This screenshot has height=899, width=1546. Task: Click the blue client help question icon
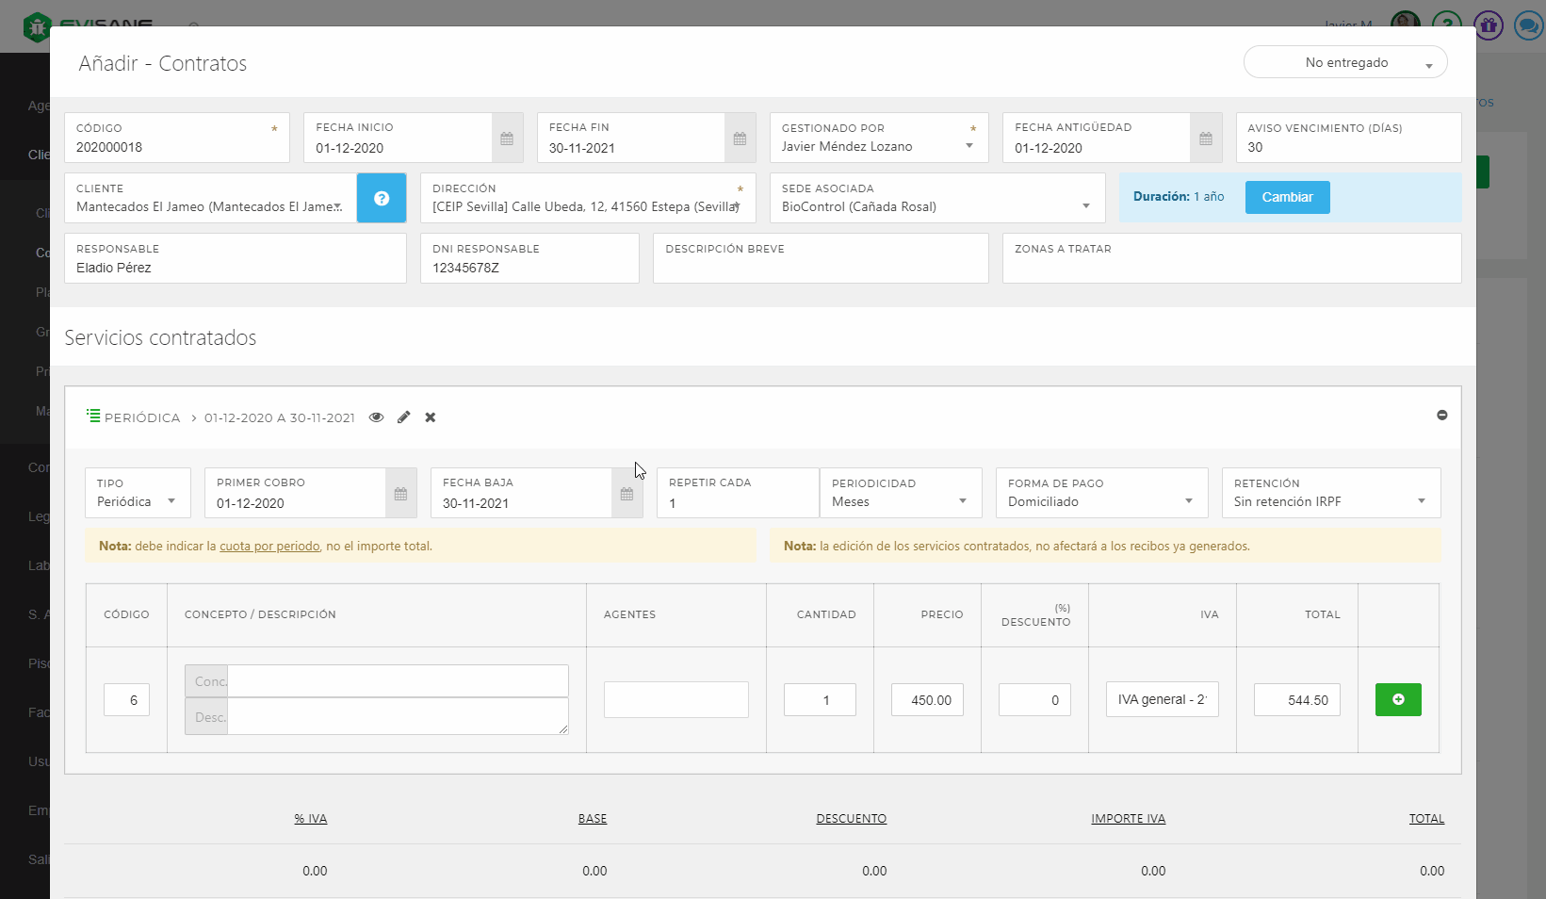pyautogui.click(x=382, y=198)
